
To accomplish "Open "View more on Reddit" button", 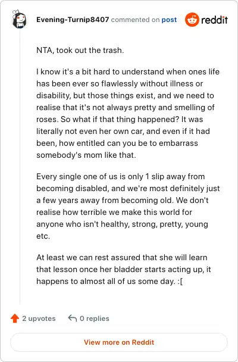I will 119,342.
